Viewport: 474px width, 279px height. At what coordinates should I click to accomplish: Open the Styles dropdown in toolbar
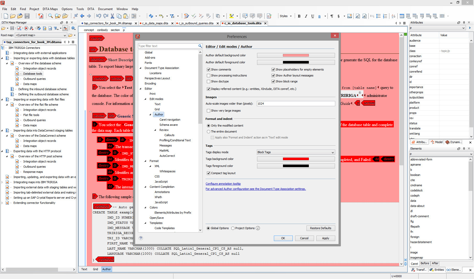point(285,16)
